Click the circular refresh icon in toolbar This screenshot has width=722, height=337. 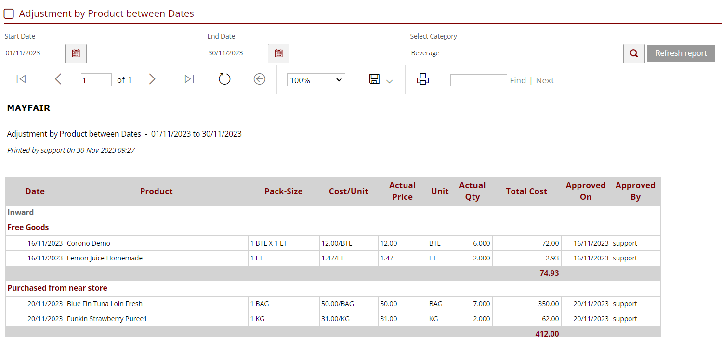click(x=224, y=79)
